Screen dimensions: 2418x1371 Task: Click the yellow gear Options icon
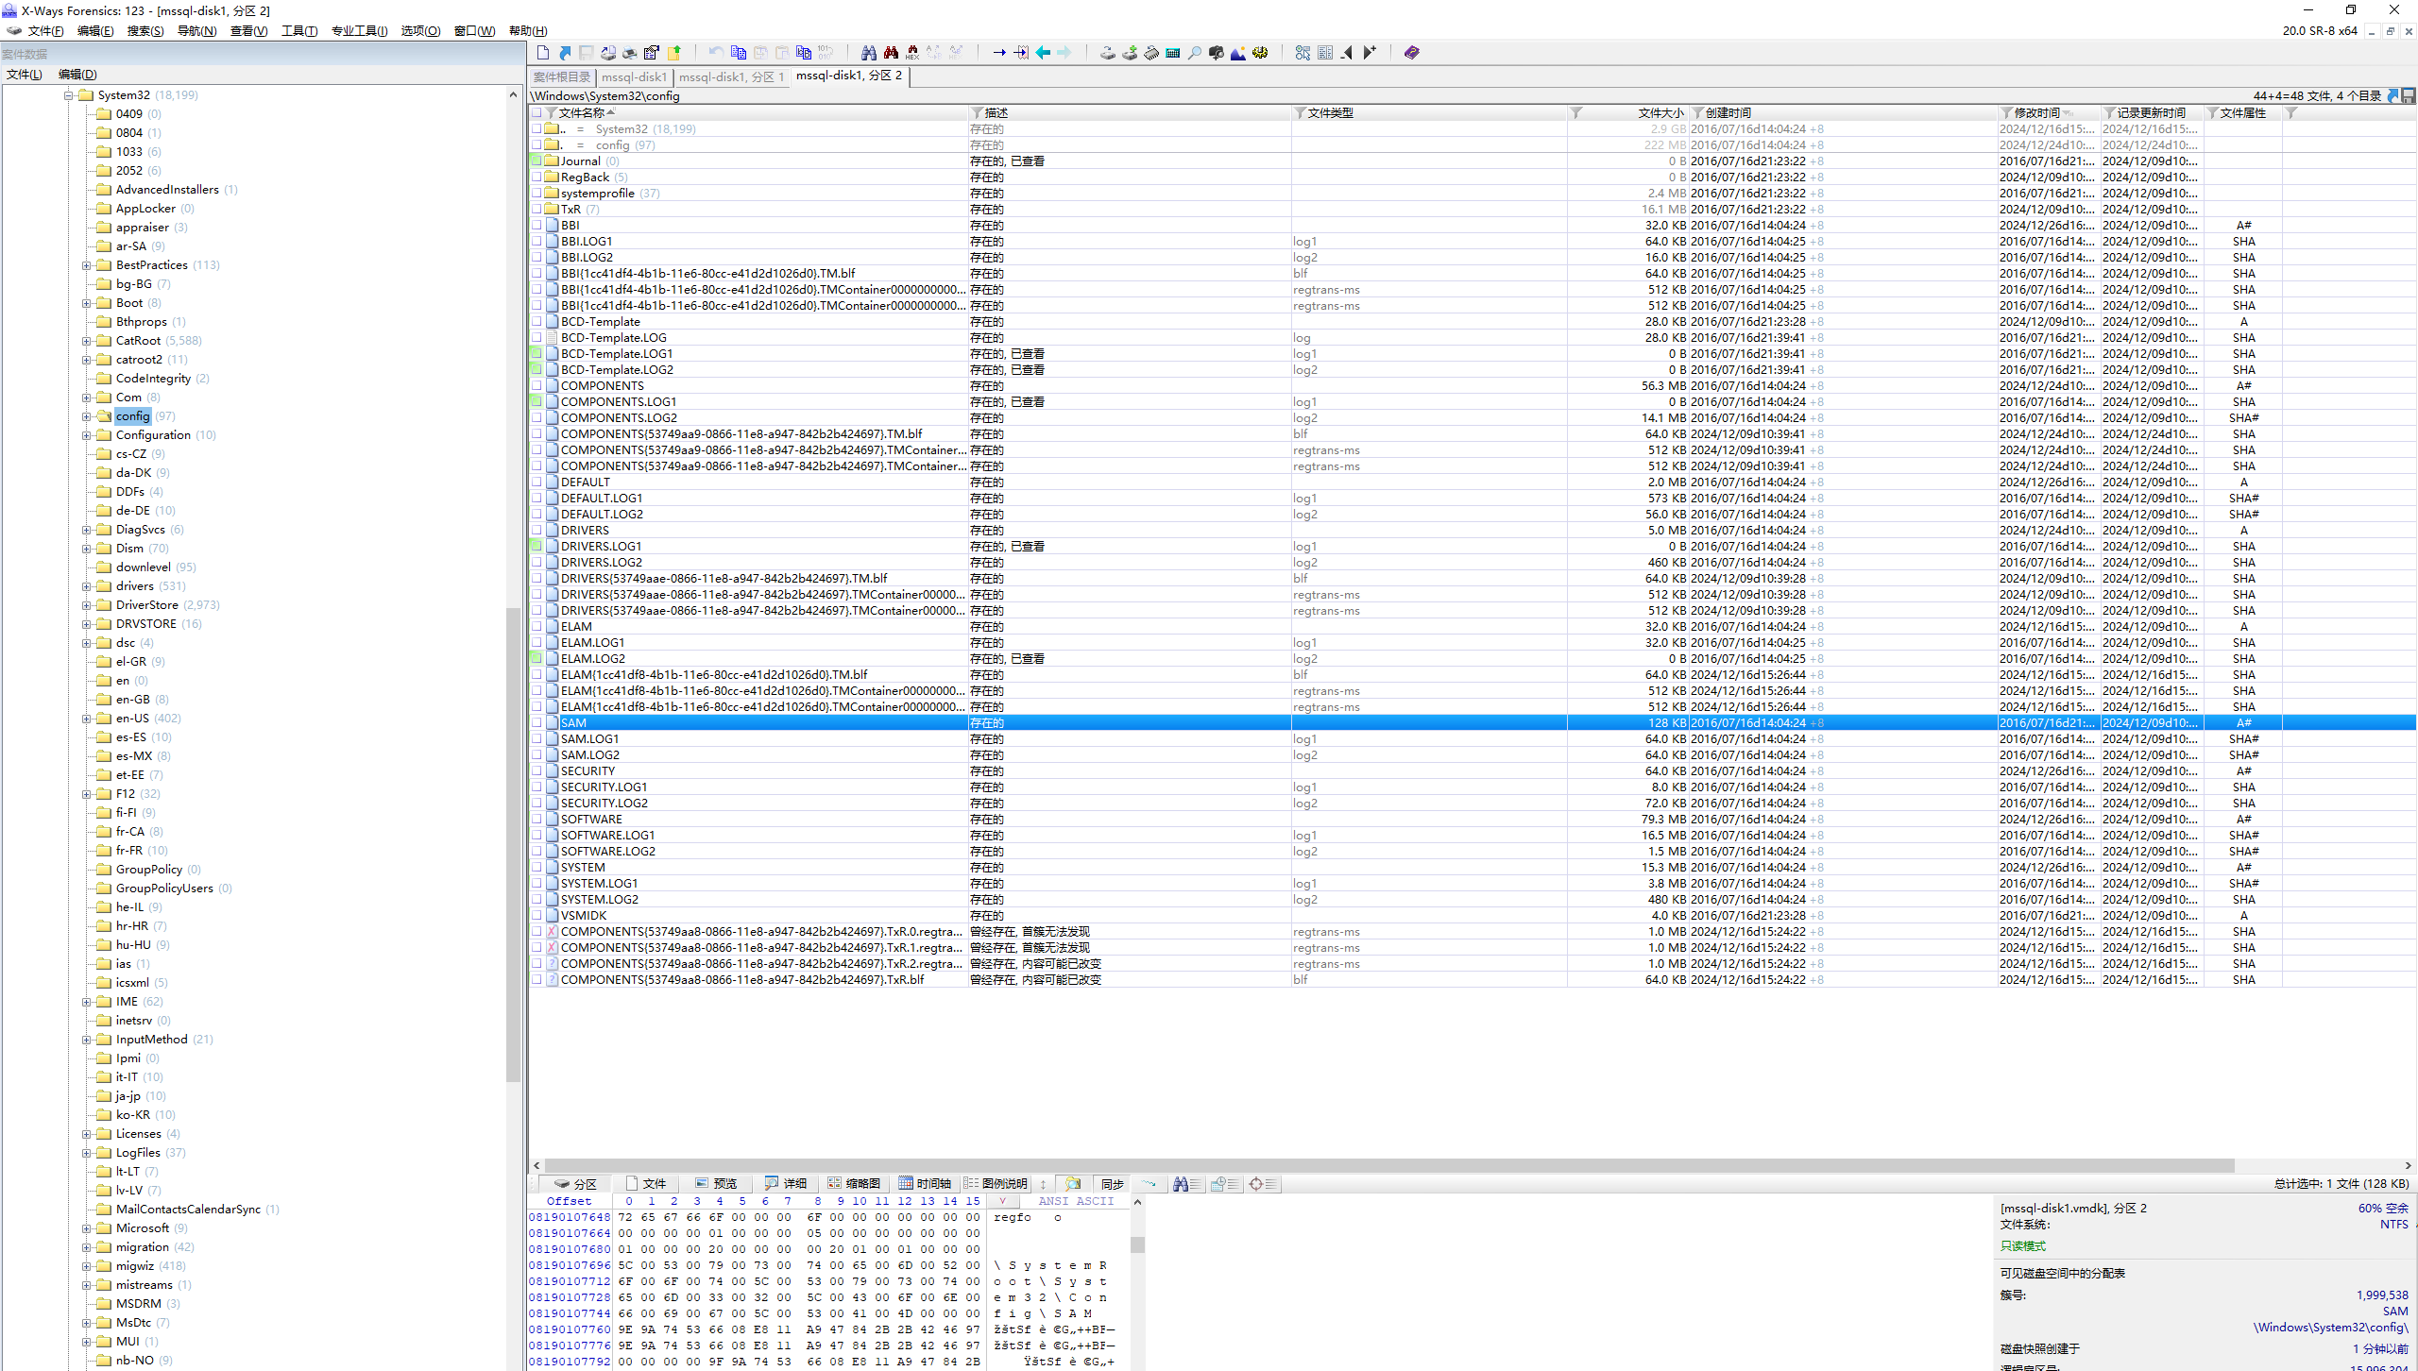(1260, 53)
